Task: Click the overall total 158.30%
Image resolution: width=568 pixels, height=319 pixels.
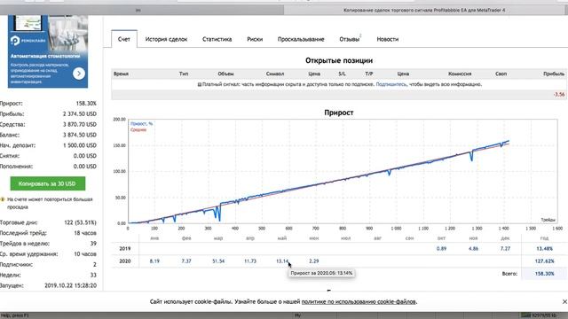Action: point(544,274)
